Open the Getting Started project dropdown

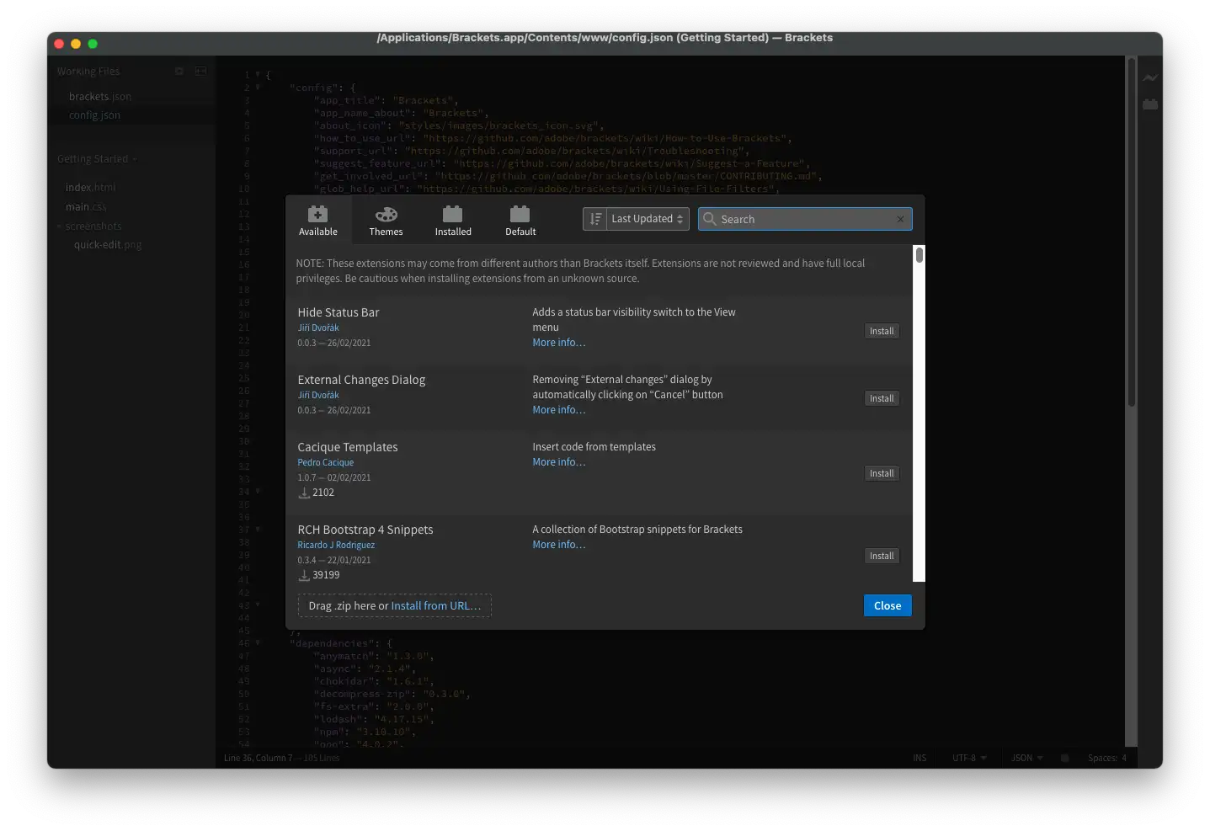pyautogui.click(x=97, y=159)
